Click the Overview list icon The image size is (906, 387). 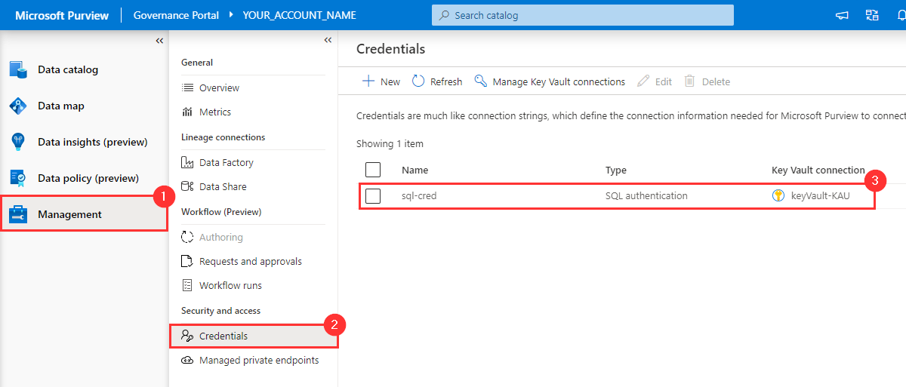pos(187,88)
